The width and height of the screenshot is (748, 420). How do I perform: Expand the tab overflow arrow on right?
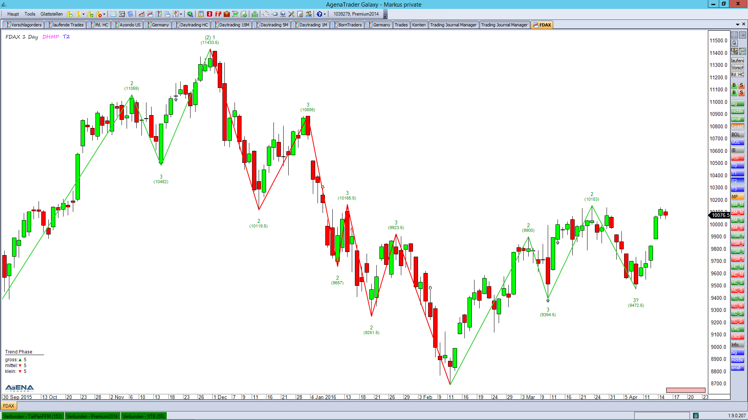point(737,24)
